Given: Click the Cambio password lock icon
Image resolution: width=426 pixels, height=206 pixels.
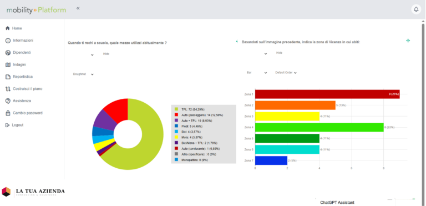Looking at the screenshot, I should click(x=8, y=113).
